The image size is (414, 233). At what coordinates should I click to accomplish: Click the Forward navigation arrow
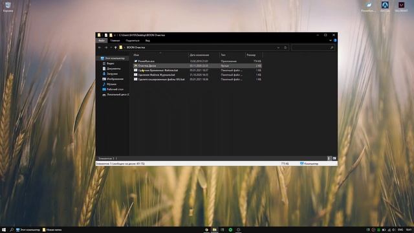(x=106, y=47)
